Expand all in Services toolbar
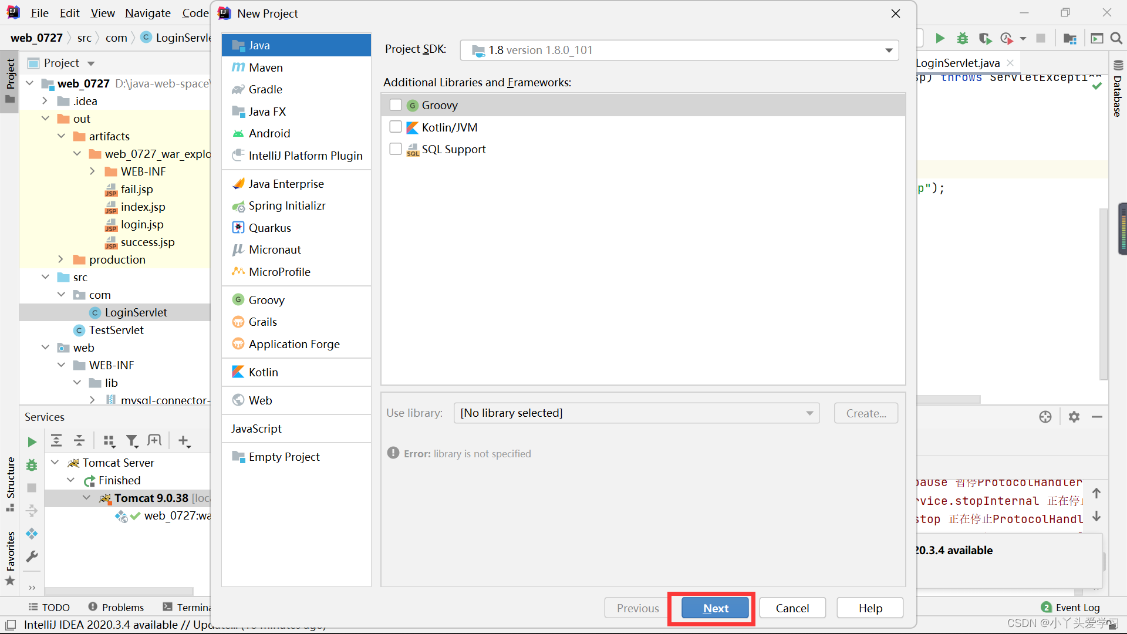This screenshot has width=1127, height=634. (x=56, y=440)
